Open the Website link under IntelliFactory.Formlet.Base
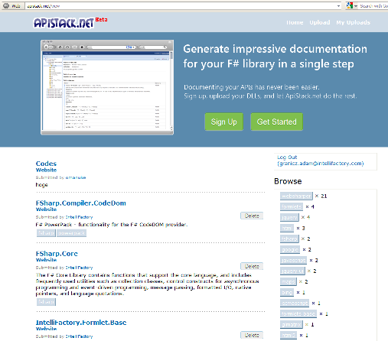The image size is (388, 341). [46, 329]
